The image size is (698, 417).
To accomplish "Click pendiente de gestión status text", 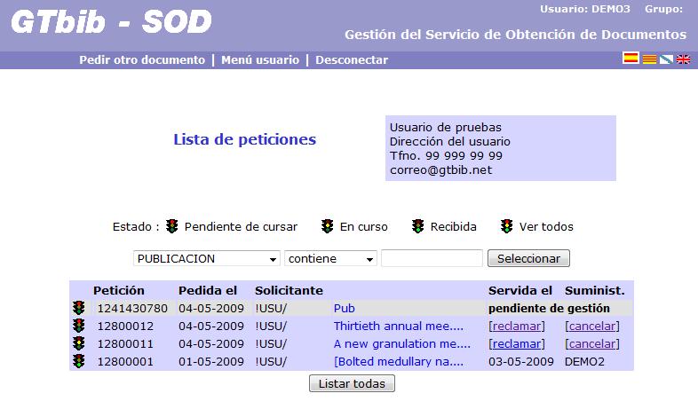I will pos(549,308).
